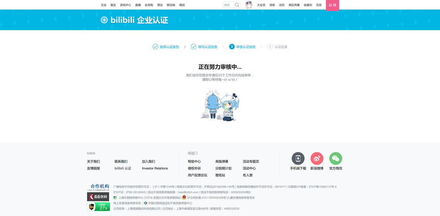
Task: Click the help@bilibili.com email text
Action: (188, 192)
